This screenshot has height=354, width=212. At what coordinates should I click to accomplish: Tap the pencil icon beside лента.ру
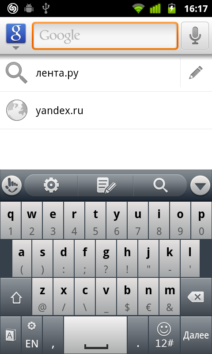coord(196,73)
